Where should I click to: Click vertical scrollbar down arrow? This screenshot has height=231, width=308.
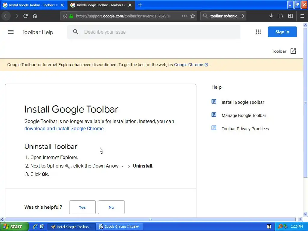tap(305, 214)
